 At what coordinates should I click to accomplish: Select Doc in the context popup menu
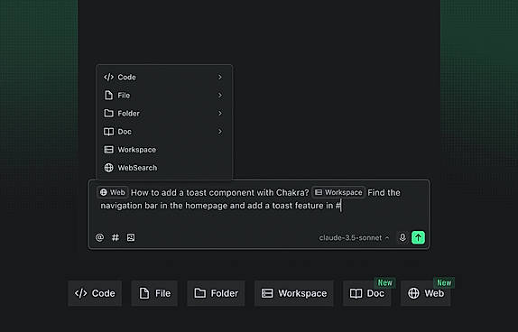164,132
